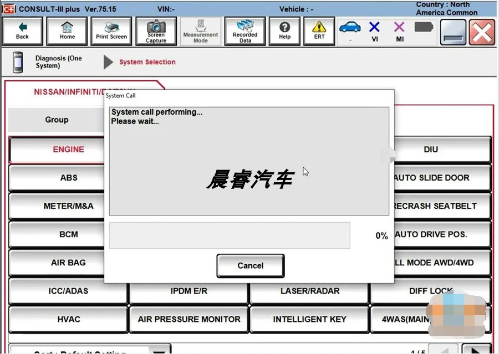499x354 pixels.
Task: Select the INTELLIGENT KEY system
Action: (x=309, y=319)
